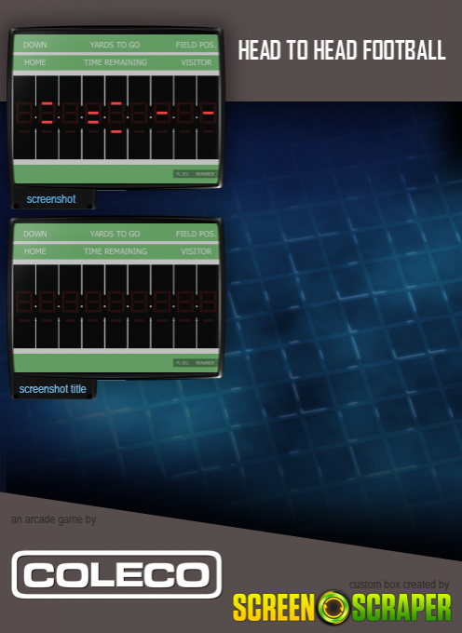This screenshot has width=462, height=633.
Task: Click YARDS TO GO in upper screenshot
Action: pos(115,45)
